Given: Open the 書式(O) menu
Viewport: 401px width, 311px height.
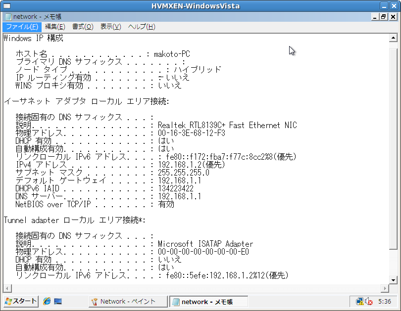Looking at the screenshot, I should click(82, 27).
